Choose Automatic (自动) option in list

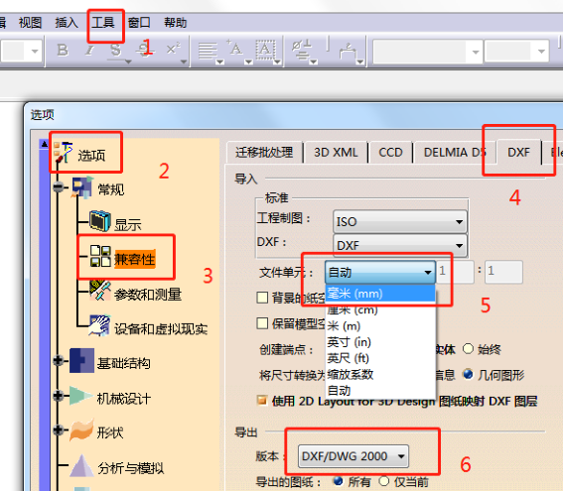pyautogui.click(x=380, y=390)
